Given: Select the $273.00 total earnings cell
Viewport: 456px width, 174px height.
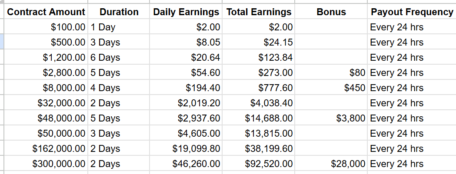Looking at the screenshot, I should (x=259, y=72).
